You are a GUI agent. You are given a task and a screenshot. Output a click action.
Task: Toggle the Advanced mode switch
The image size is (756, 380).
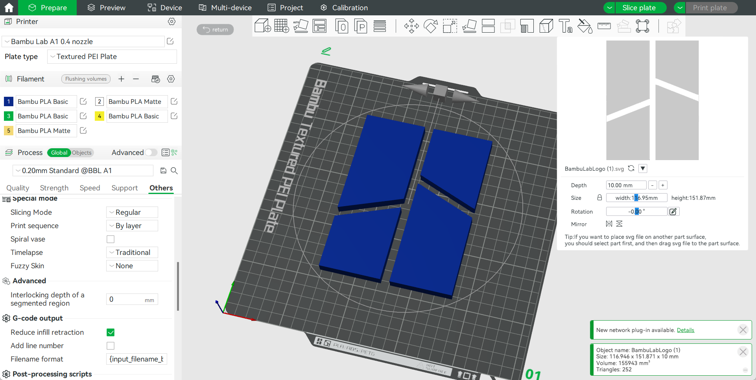pyautogui.click(x=151, y=153)
